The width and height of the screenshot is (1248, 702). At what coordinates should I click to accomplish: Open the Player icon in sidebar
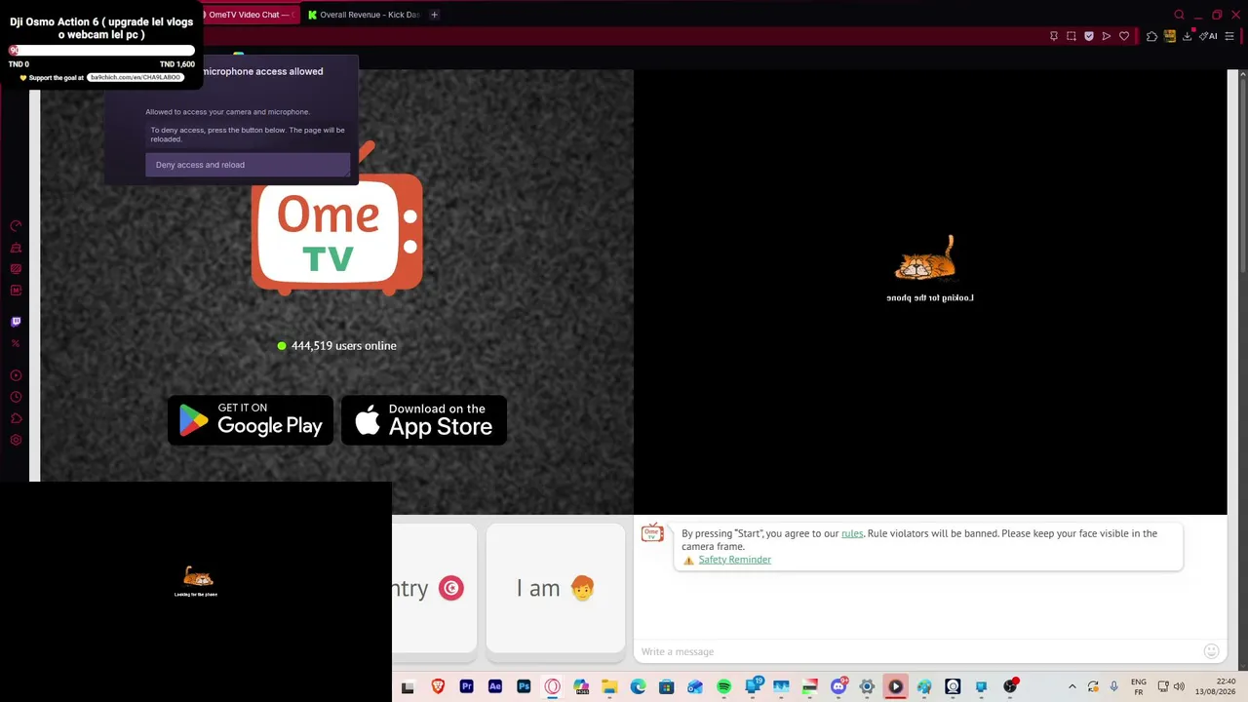click(16, 375)
